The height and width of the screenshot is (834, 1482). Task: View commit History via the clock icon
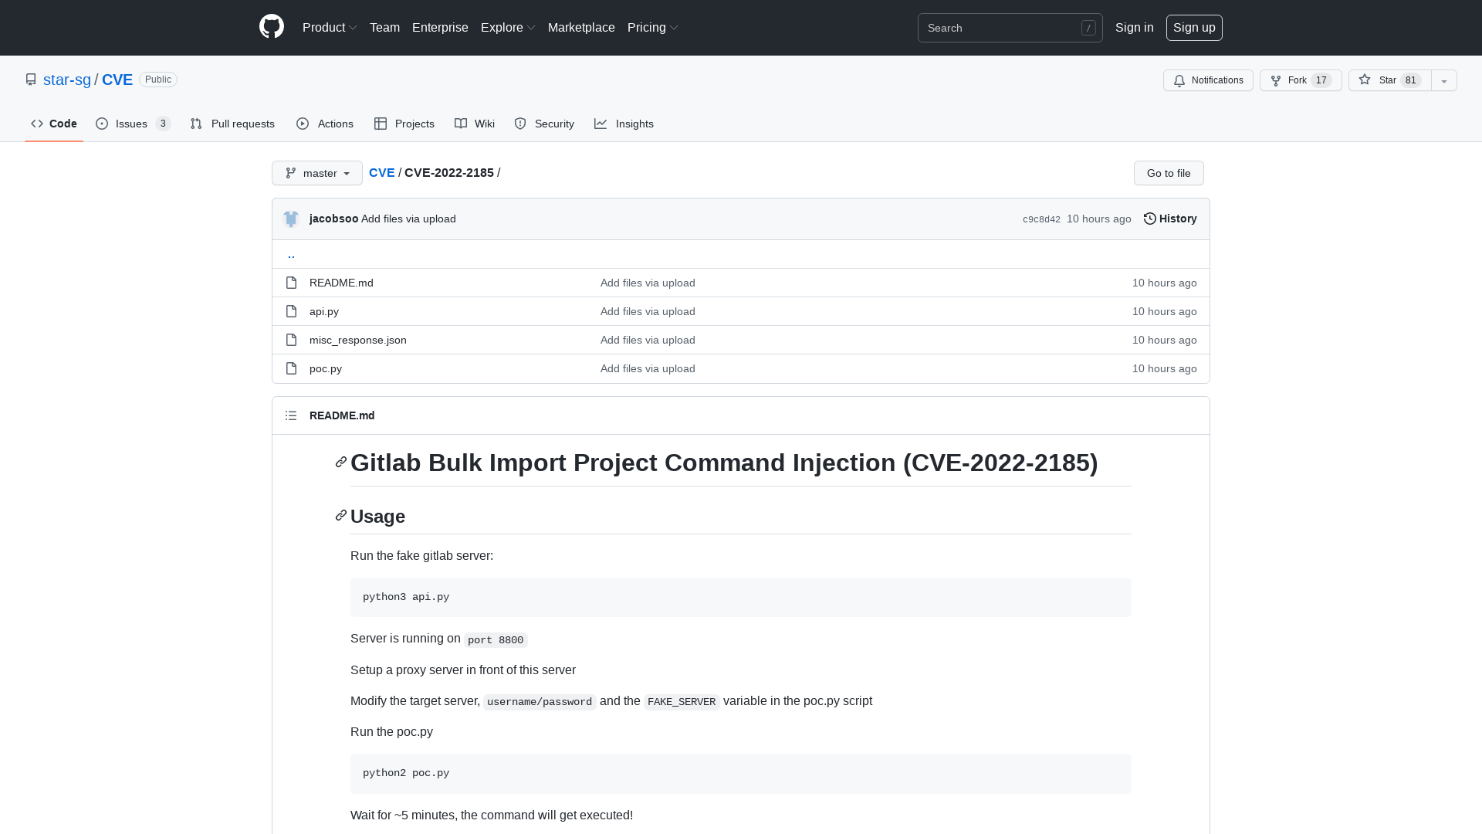tap(1150, 219)
